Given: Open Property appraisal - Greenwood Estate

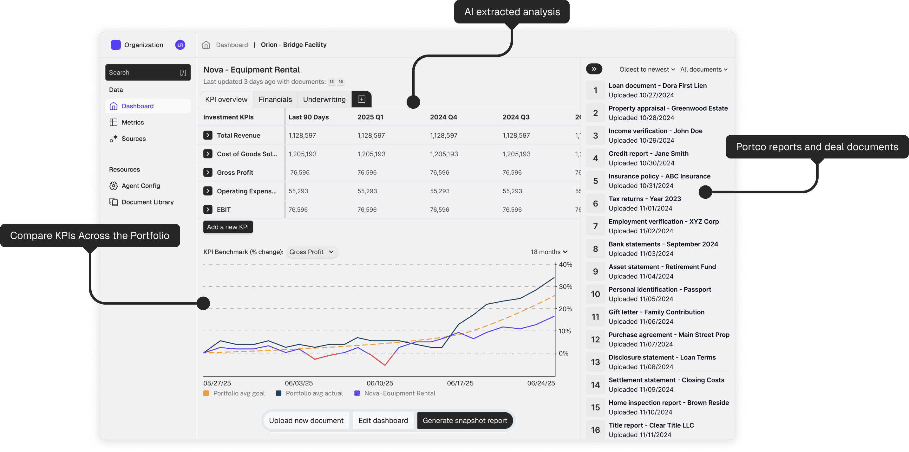Looking at the screenshot, I should coord(658,113).
